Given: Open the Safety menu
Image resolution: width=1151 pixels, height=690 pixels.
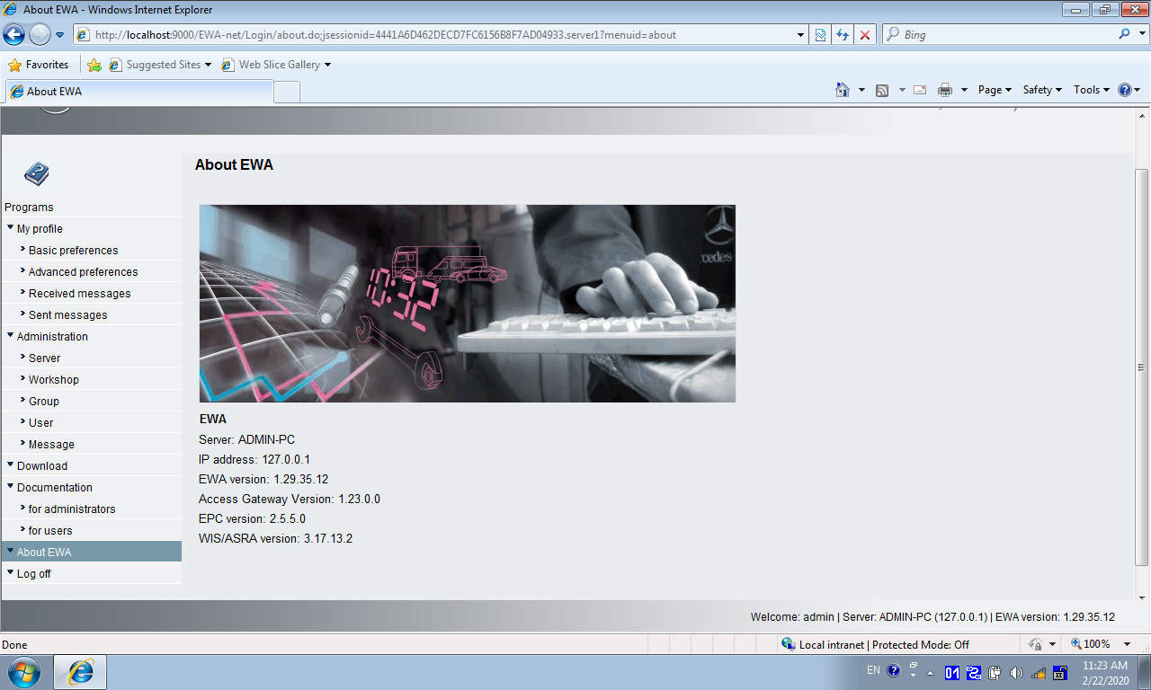Looking at the screenshot, I should (1041, 90).
